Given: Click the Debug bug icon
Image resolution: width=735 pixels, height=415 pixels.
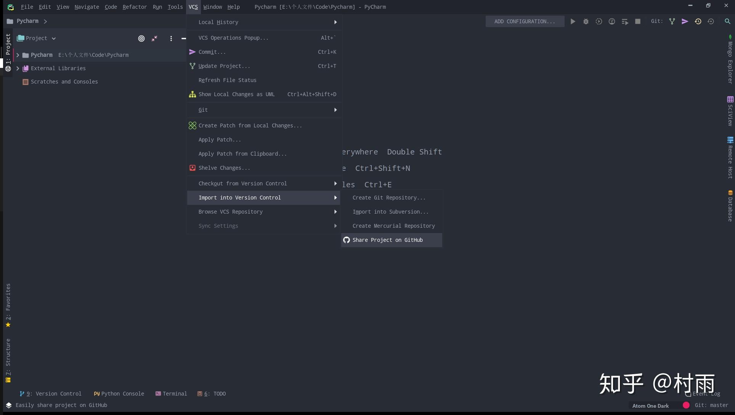Looking at the screenshot, I should click(586, 21).
